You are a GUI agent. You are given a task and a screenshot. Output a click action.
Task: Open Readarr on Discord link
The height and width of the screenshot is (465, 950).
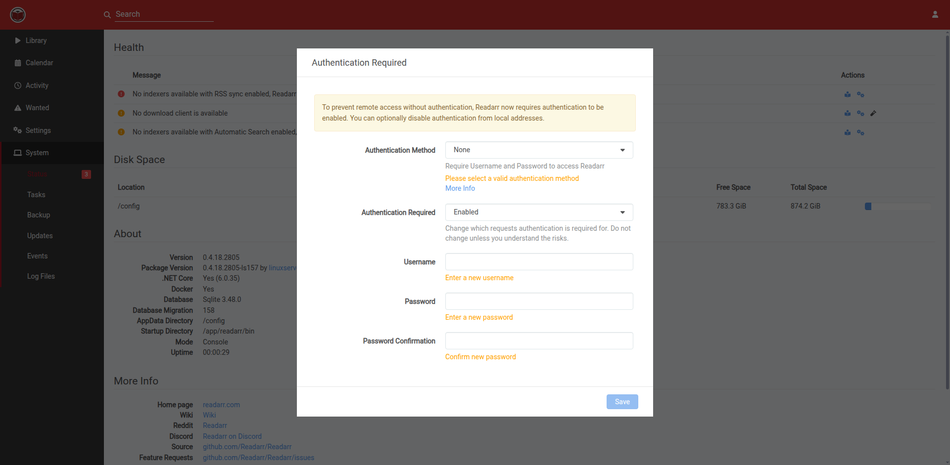click(x=232, y=436)
